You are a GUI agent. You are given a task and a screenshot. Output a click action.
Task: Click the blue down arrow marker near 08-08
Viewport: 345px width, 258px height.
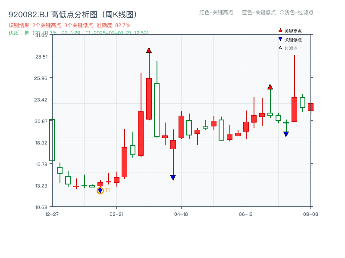(286, 135)
